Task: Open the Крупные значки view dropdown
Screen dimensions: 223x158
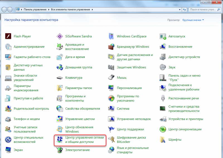Action: click(193, 20)
